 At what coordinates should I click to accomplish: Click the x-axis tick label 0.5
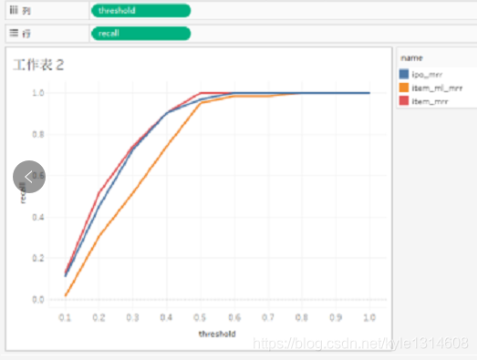click(x=200, y=318)
